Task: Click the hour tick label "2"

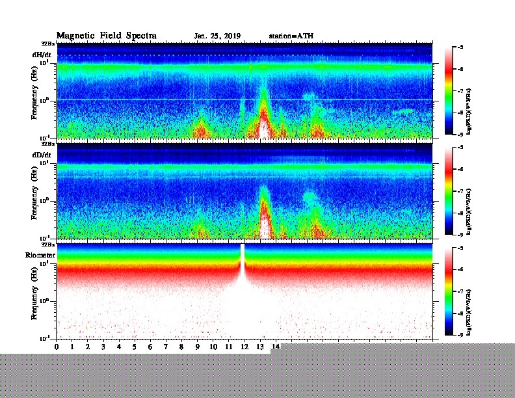Action: (x=88, y=347)
